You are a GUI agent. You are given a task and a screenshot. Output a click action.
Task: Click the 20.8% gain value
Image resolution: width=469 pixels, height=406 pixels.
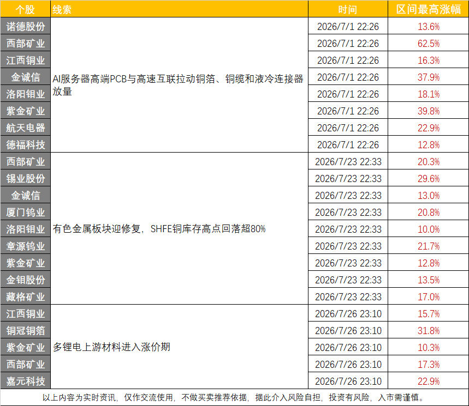click(428, 212)
